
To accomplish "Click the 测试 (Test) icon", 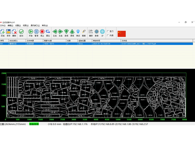I will (78, 32).
